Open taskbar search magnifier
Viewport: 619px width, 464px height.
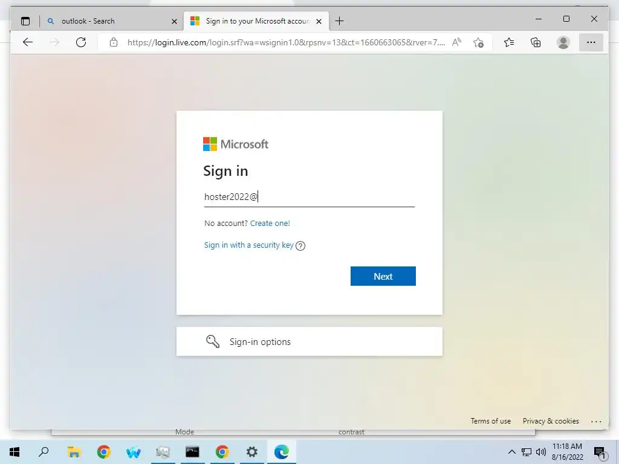[44, 452]
